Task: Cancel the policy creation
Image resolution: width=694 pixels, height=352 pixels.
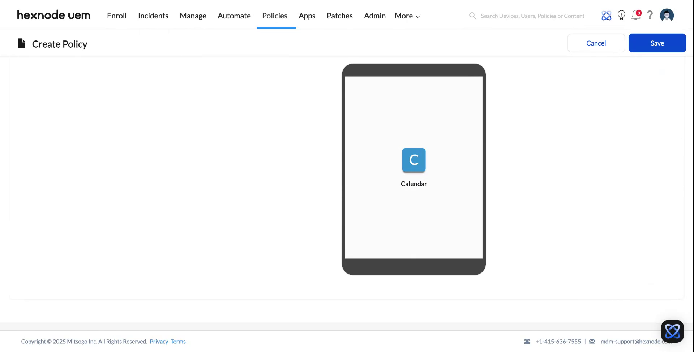Action: (x=596, y=43)
